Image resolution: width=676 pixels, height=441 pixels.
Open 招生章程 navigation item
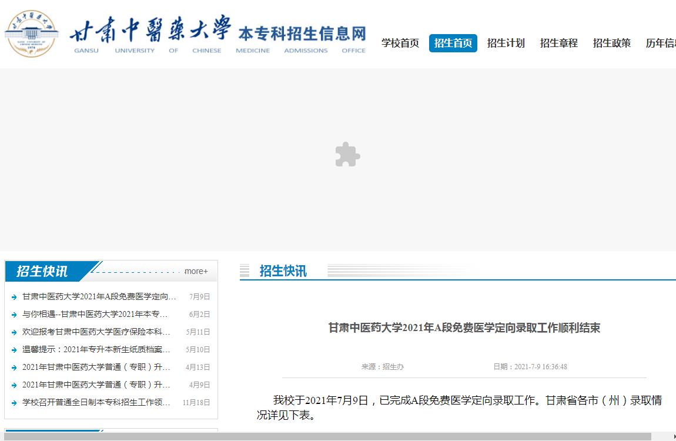click(x=559, y=43)
